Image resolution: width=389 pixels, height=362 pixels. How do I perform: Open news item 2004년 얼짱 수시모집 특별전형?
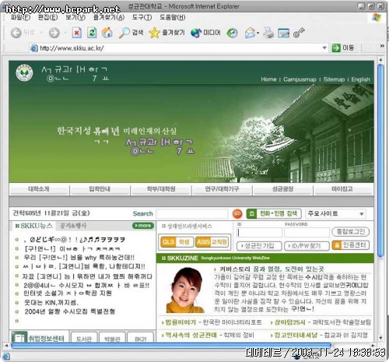pos(70,311)
